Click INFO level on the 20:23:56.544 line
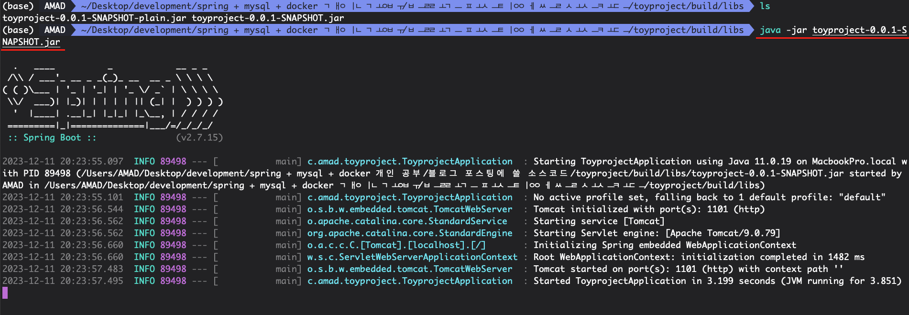 [144, 209]
